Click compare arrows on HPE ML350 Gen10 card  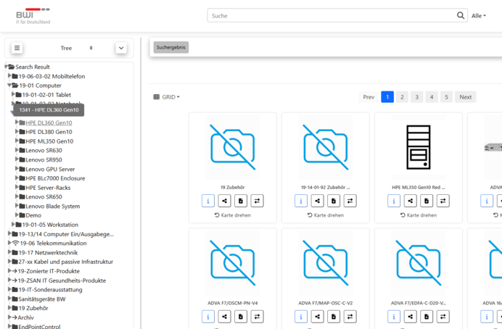tap(443, 201)
